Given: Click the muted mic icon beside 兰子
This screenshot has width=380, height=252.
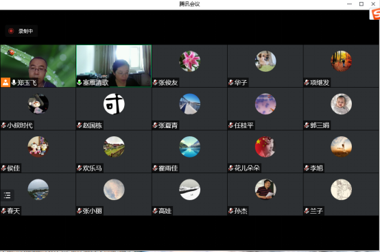Looking at the screenshot, I should point(307,211).
